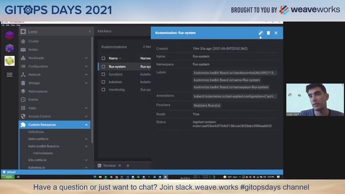Close the Terminal tab
The height and width of the screenshot is (194, 345).
click(120, 165)
